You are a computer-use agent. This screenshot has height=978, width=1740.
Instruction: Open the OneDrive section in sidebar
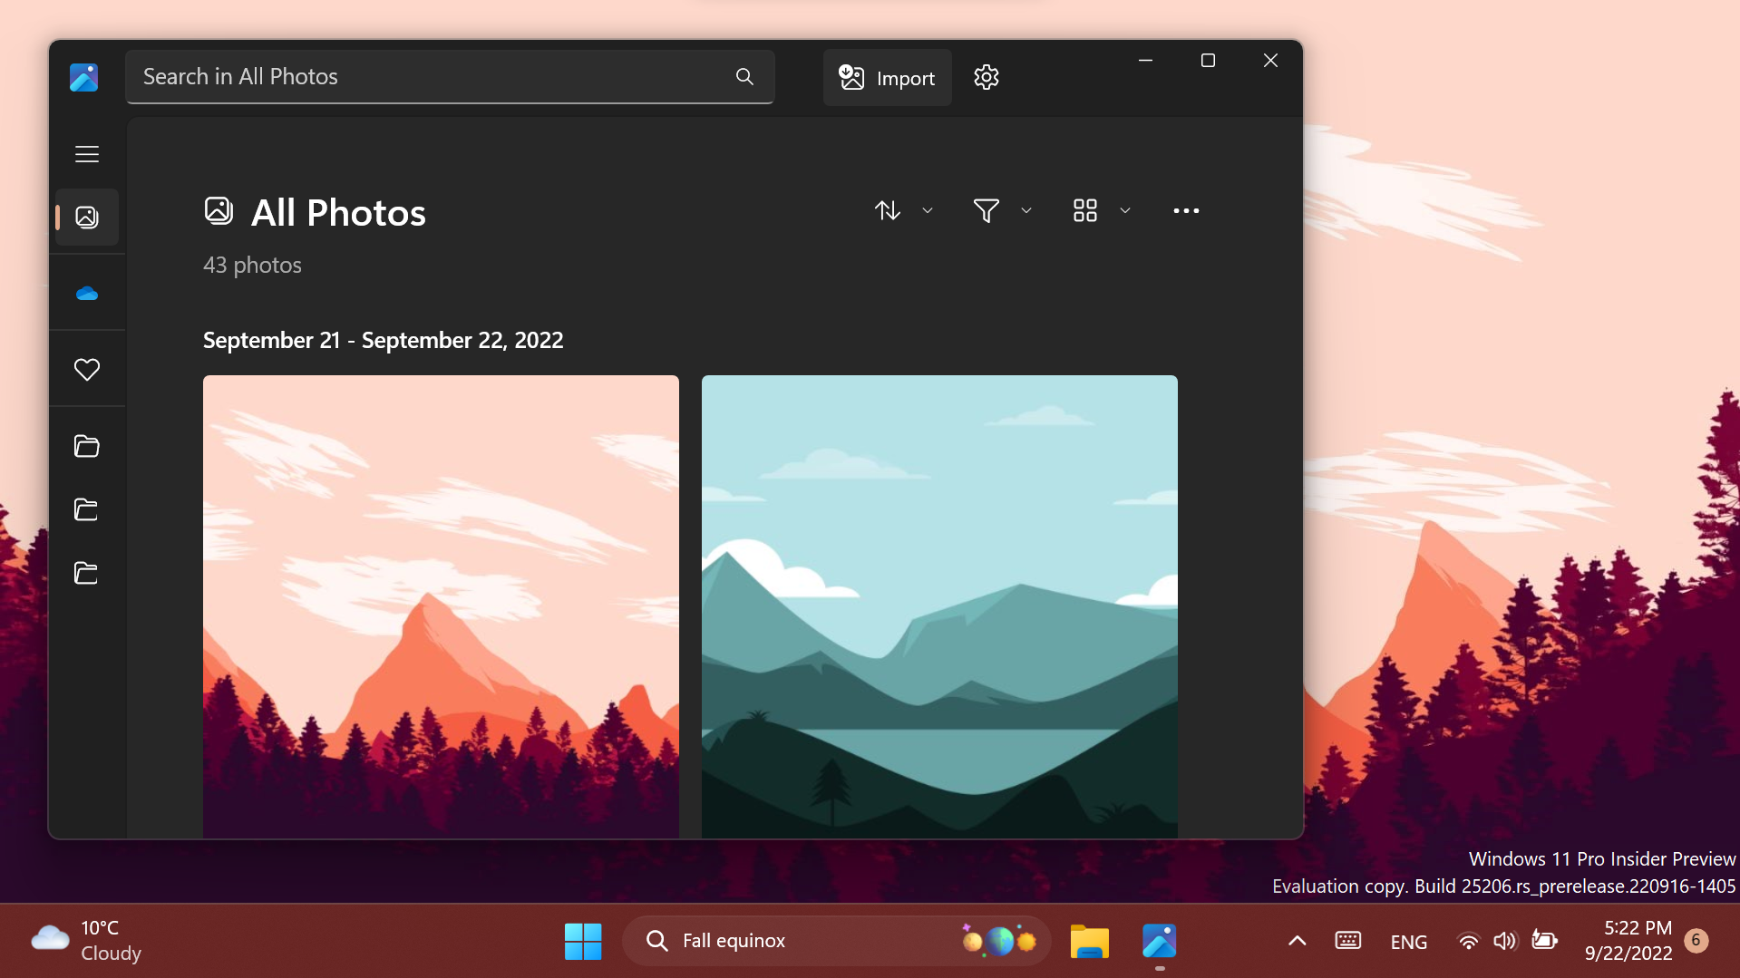click(86, 292)
